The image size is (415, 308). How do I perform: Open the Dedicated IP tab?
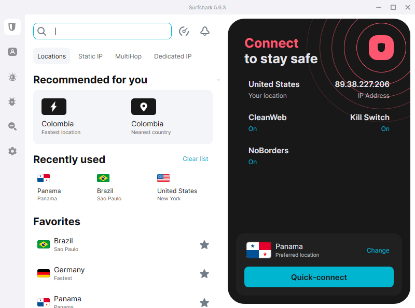173,56
